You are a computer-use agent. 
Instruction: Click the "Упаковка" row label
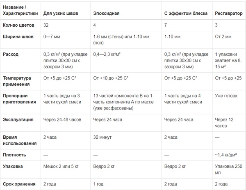[13, 167]
